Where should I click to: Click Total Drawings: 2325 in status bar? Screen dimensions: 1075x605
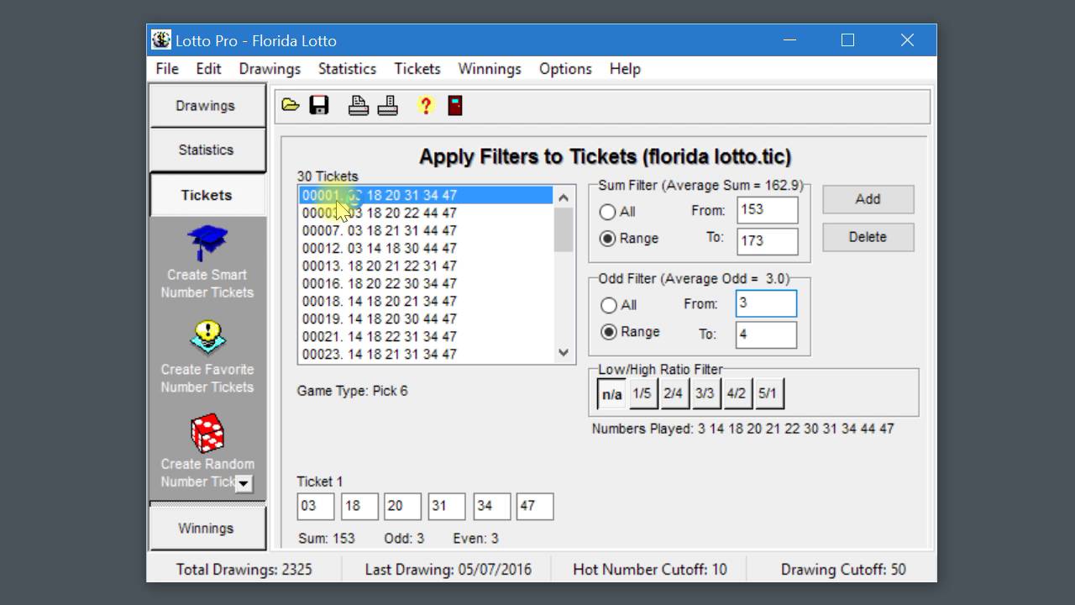244,569
